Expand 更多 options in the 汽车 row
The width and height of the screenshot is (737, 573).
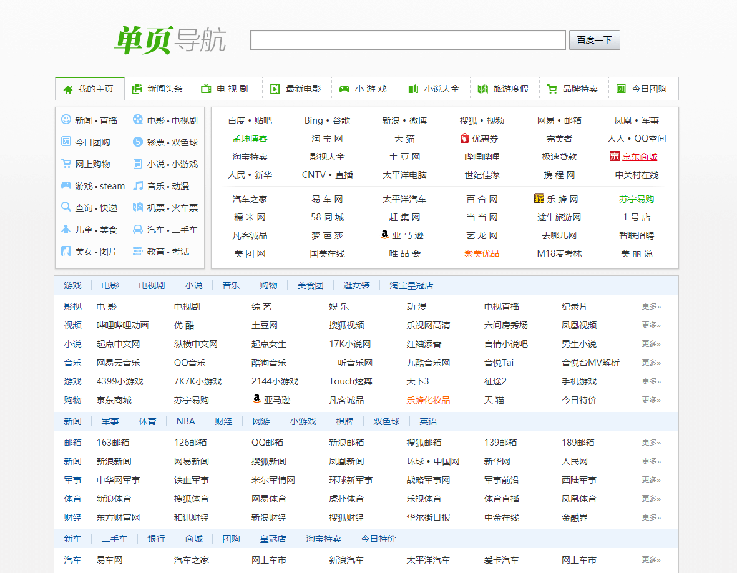point(650,560)
